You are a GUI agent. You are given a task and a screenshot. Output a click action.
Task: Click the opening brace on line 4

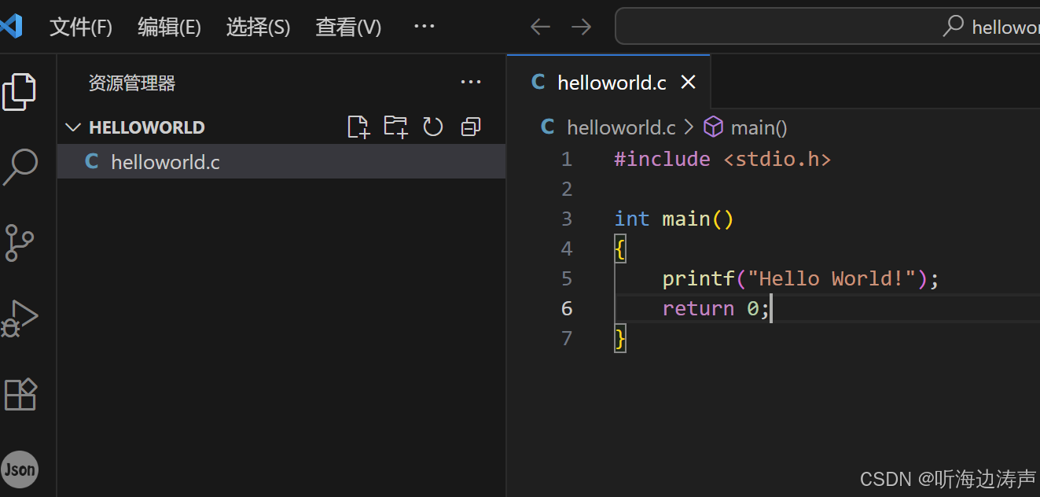click(x=620, y=249)
